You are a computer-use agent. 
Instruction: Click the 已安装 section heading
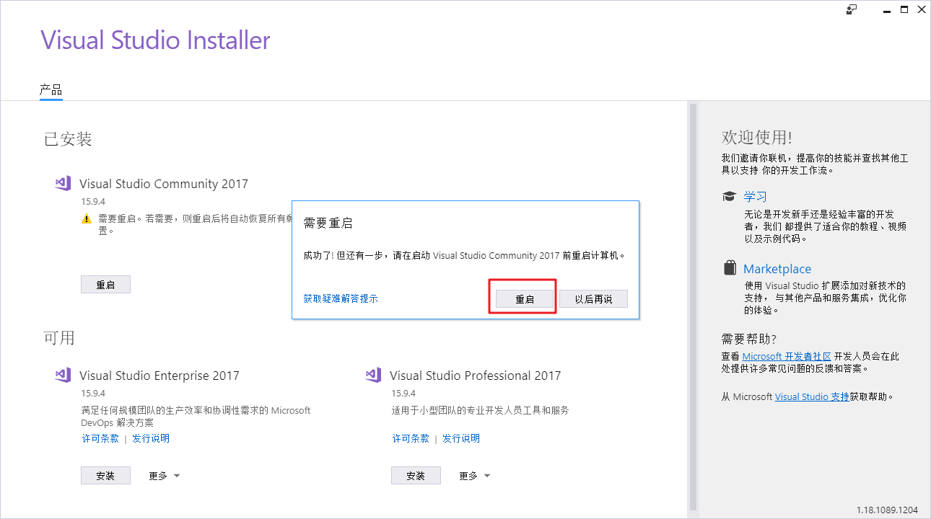(68, 139)
